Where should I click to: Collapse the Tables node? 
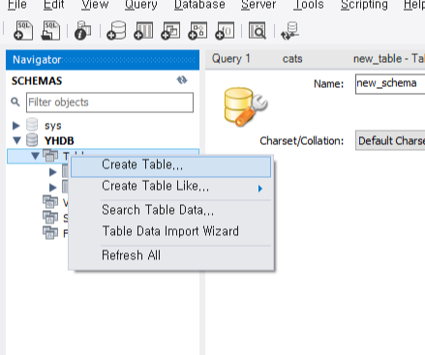pos(35,156)
